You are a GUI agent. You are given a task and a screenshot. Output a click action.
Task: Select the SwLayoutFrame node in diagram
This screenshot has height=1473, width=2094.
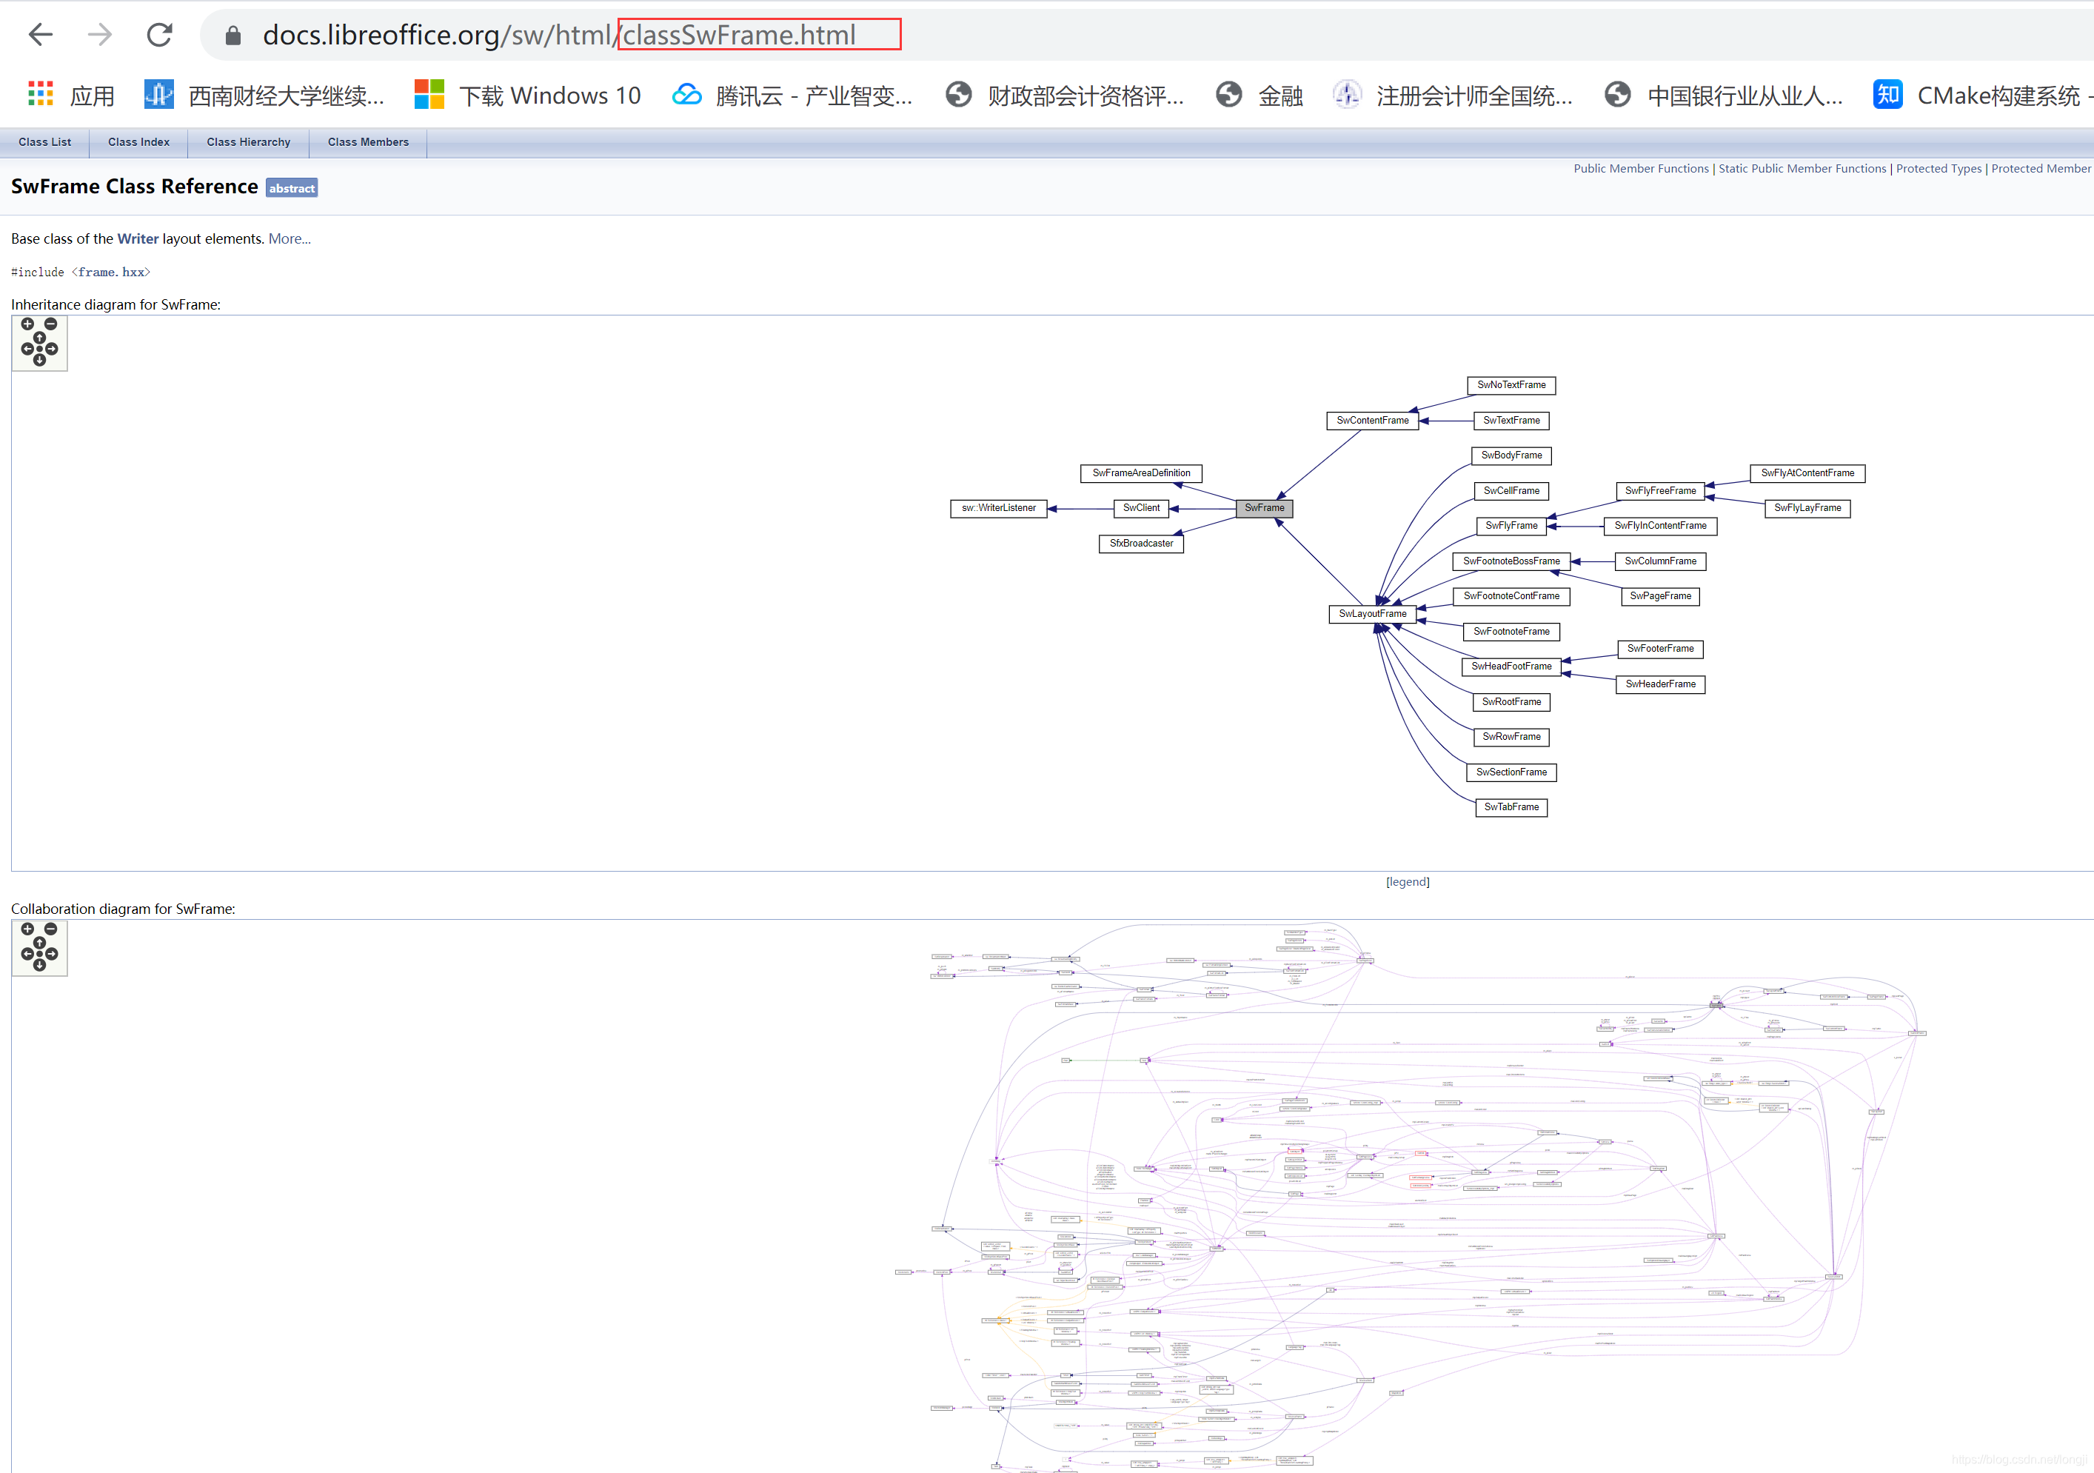click(1371, 614)
